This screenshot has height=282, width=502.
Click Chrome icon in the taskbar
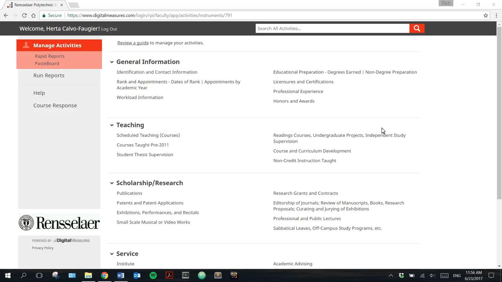tap(104, 275)
